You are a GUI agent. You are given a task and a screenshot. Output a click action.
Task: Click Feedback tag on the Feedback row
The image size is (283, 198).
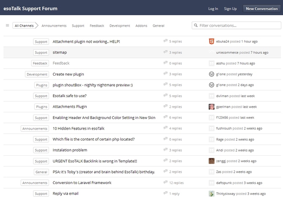(40, 63)
